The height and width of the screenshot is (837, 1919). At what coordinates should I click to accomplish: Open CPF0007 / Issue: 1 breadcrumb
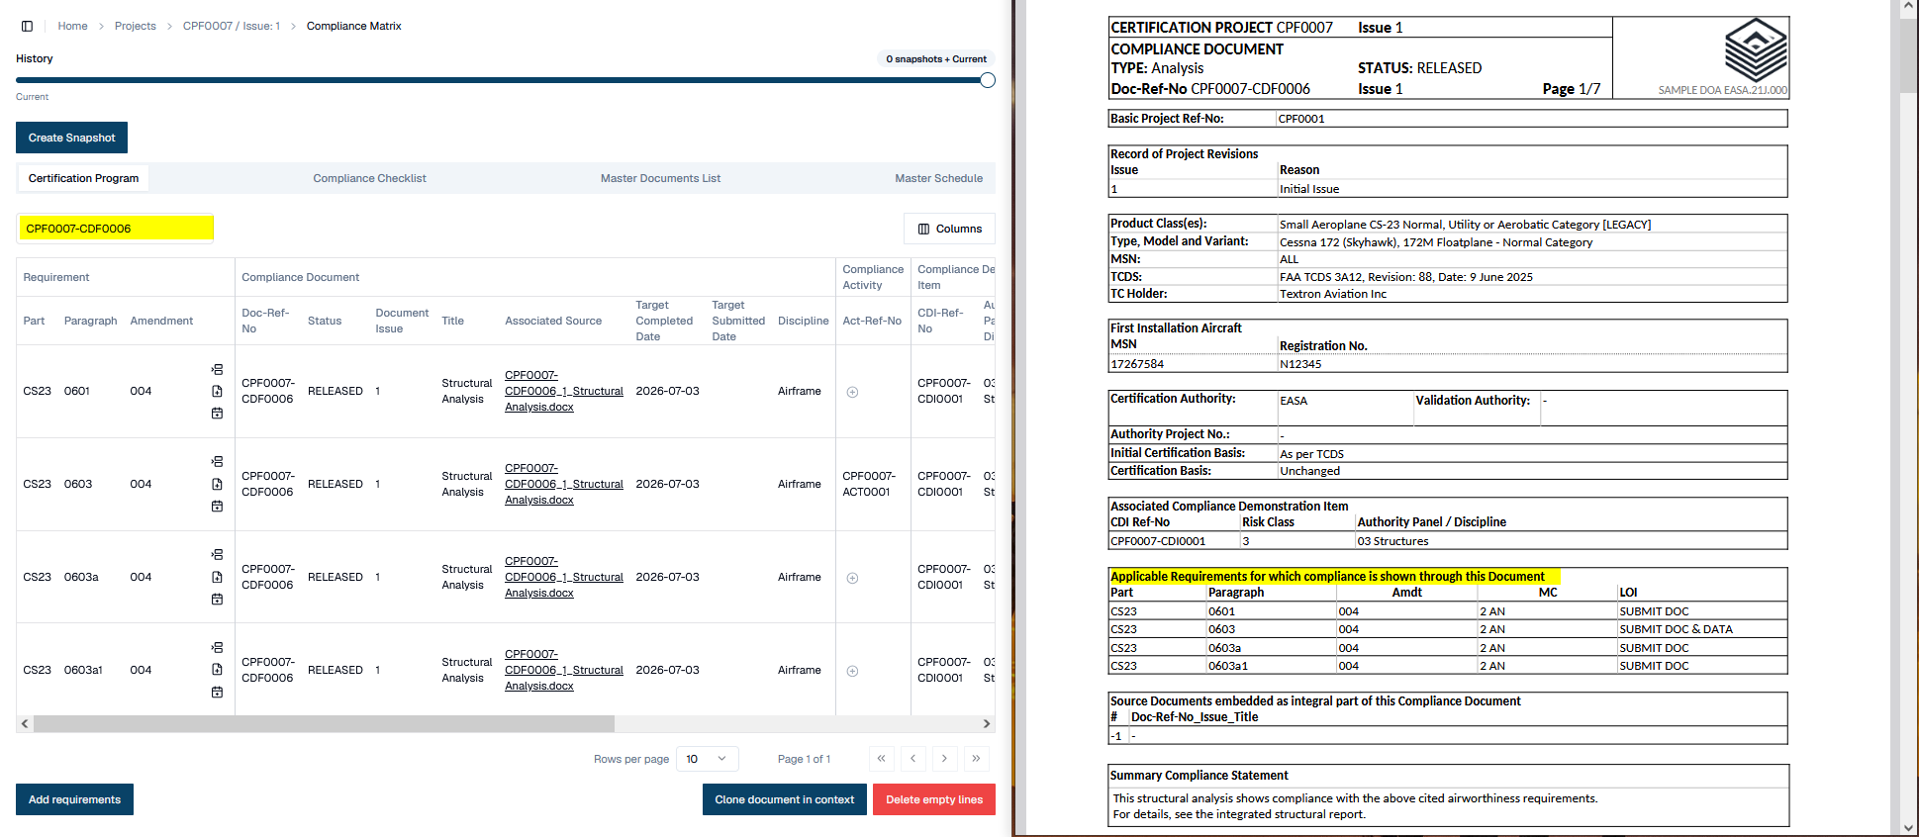pyautogui.click(x=232, y=26)
